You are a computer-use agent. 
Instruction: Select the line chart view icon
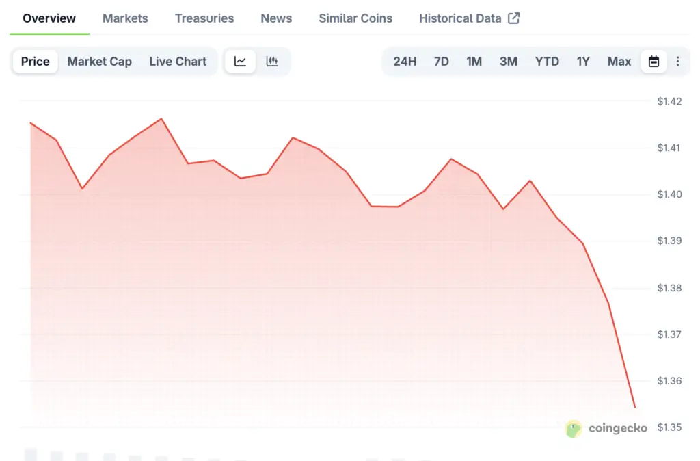click(240, 62)
